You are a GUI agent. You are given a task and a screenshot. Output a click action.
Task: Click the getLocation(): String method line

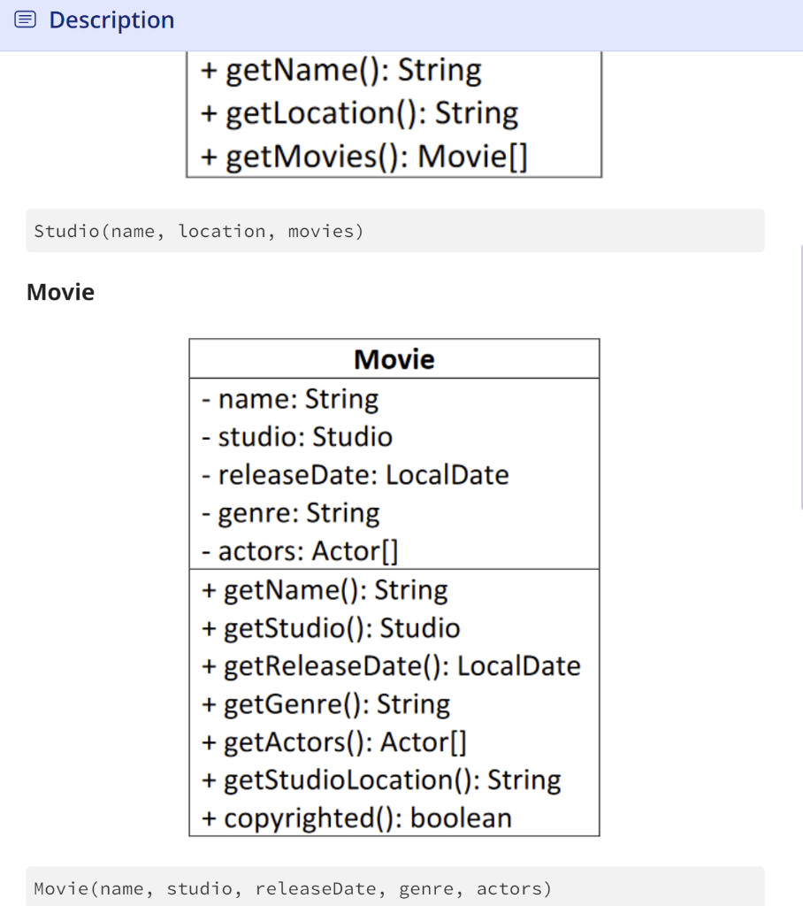(359, 113)
